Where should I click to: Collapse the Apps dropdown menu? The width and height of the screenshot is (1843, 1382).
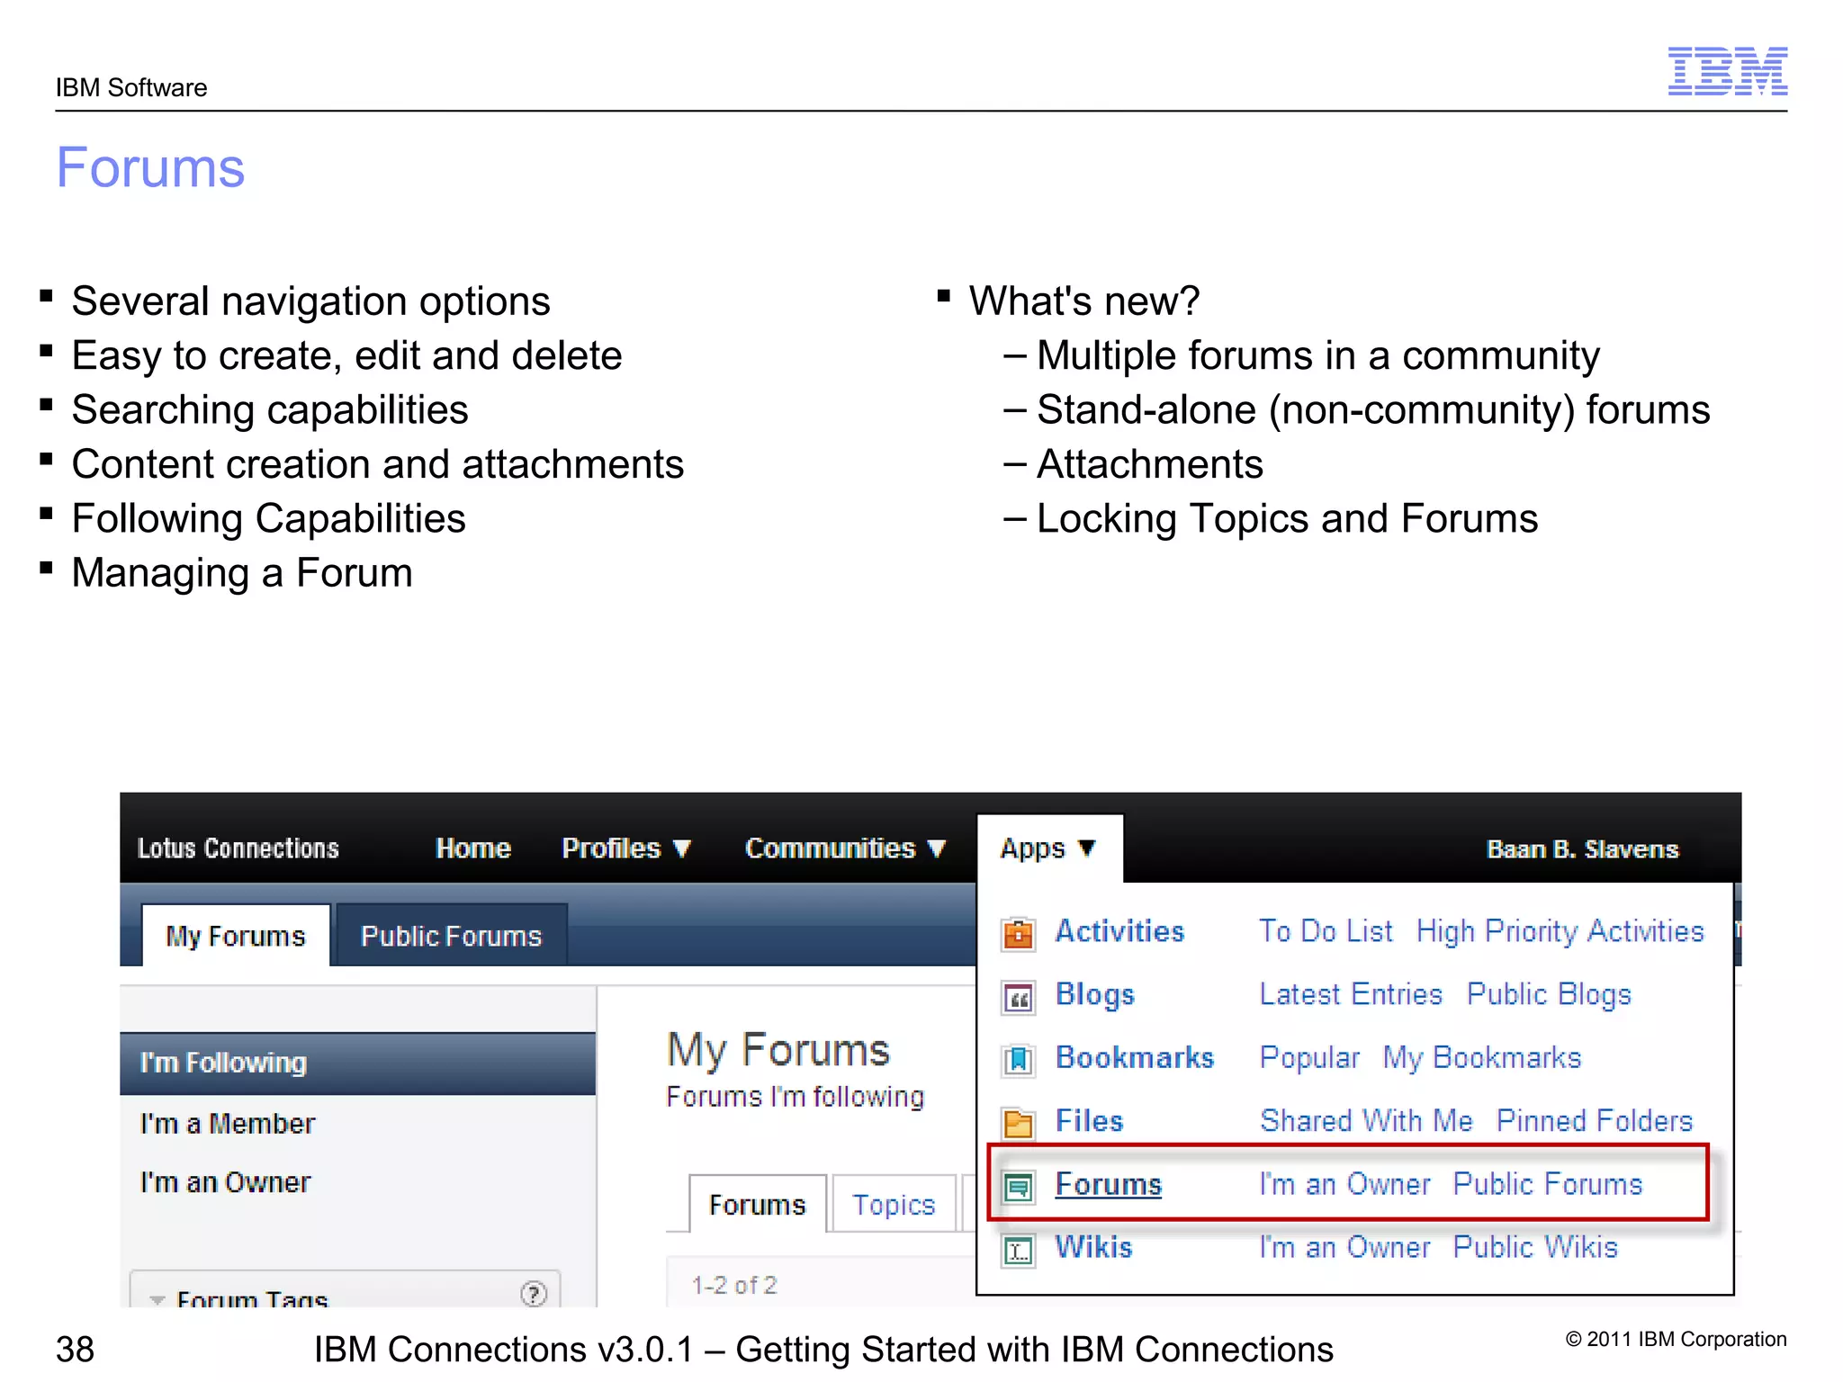point(1048,848)
